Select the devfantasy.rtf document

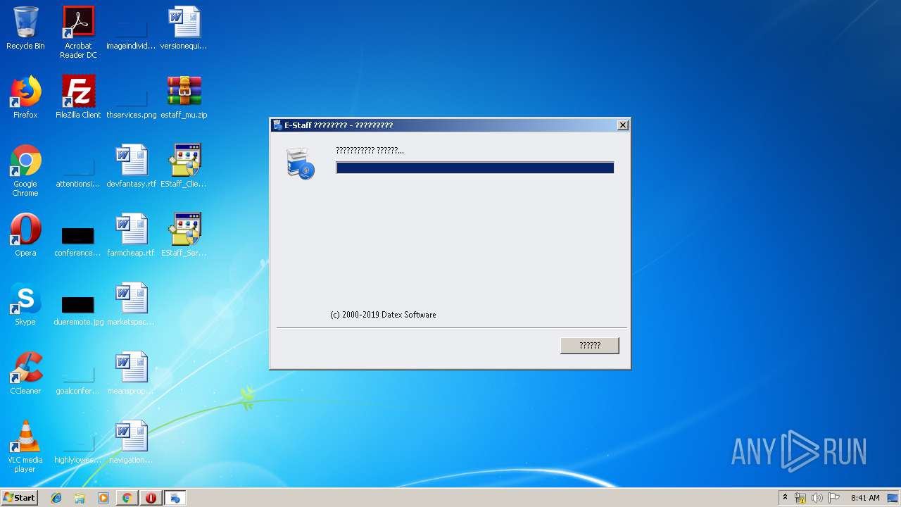(131, 166)
